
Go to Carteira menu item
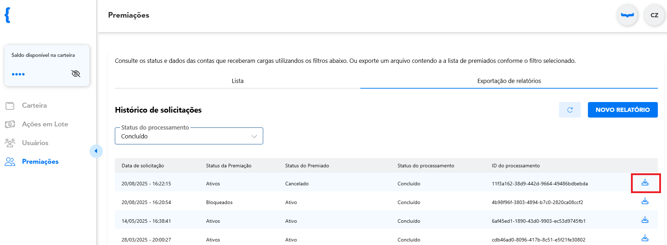(34, 106)
